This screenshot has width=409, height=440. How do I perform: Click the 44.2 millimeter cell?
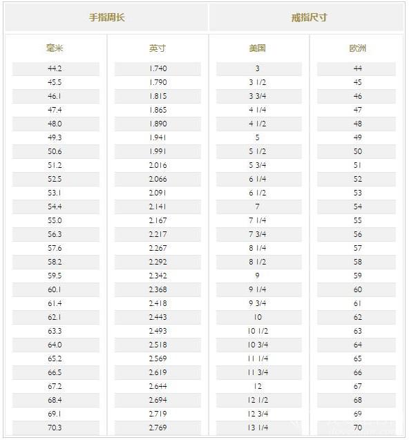(x=55, y=68)
